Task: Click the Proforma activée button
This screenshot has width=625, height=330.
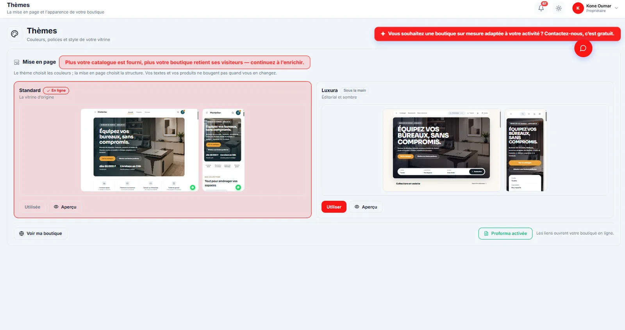Action: [x=505, y=234]
